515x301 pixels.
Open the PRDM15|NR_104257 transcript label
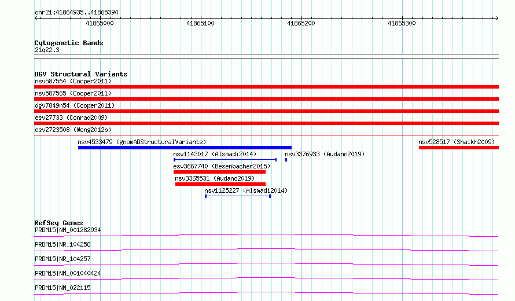(x=62, y=259)
